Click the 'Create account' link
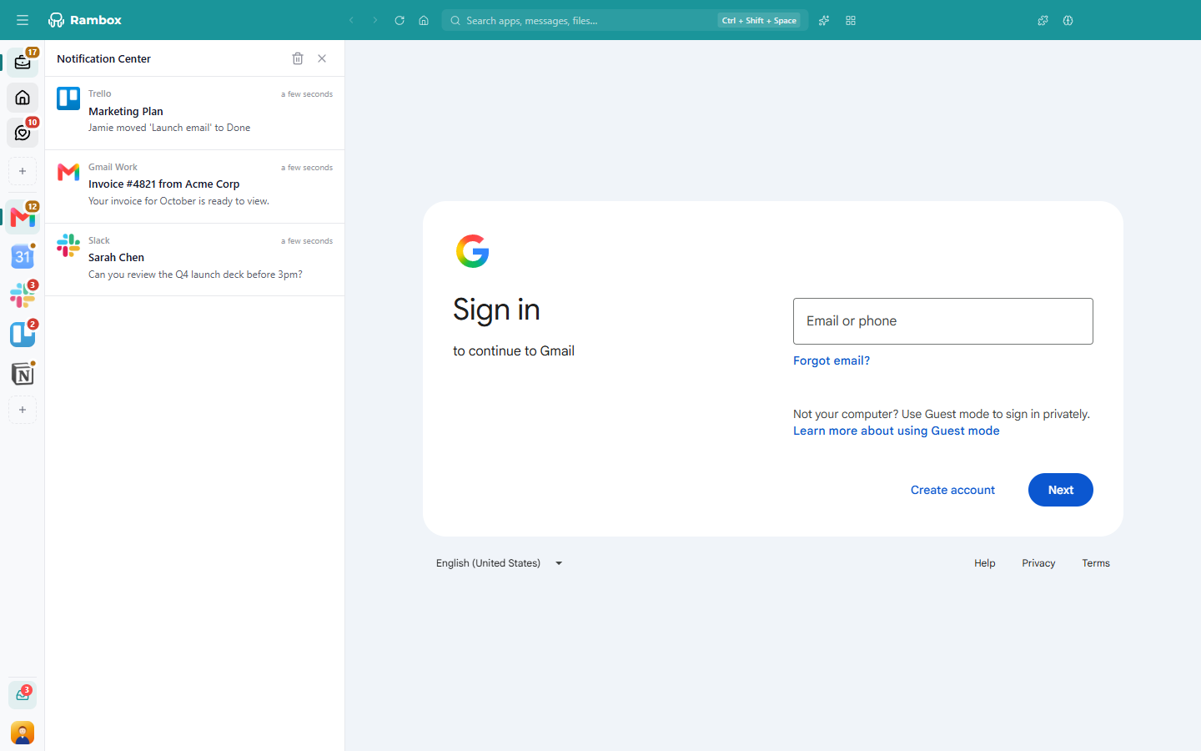Image resolution: width=1201 pixels, height=751 pixels. click(x=952, y=490)
